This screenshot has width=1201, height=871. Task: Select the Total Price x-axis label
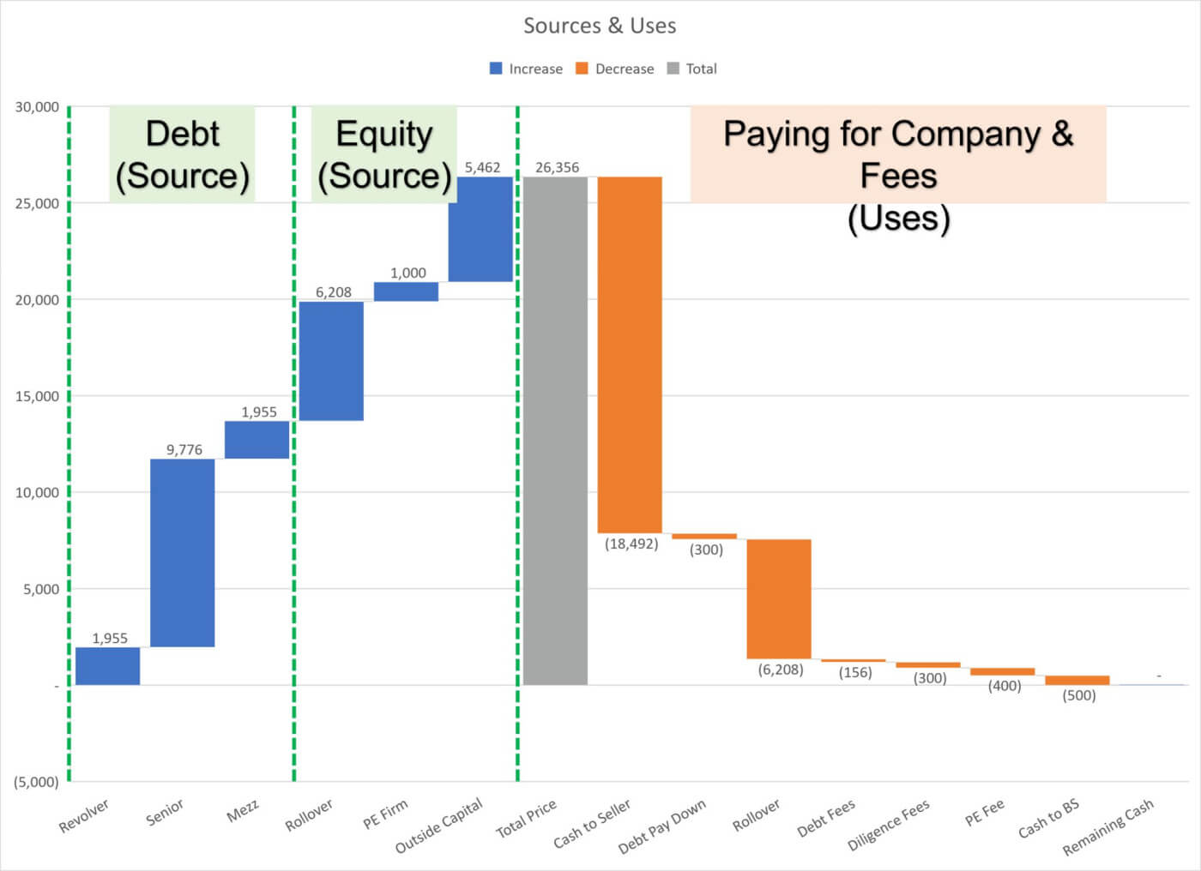[x=526, y=819]
